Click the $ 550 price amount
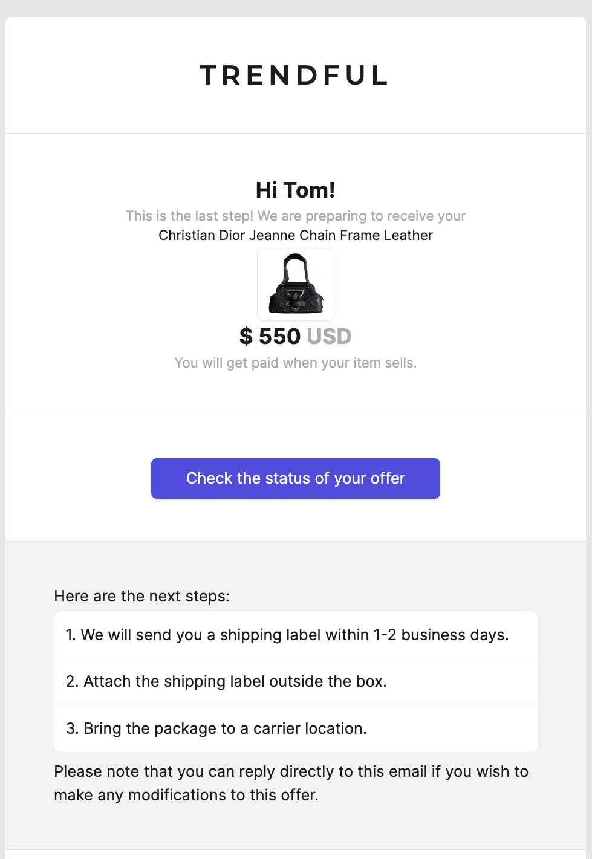The image size is (592, 859). pyautogui.click(x=270, y=336)
